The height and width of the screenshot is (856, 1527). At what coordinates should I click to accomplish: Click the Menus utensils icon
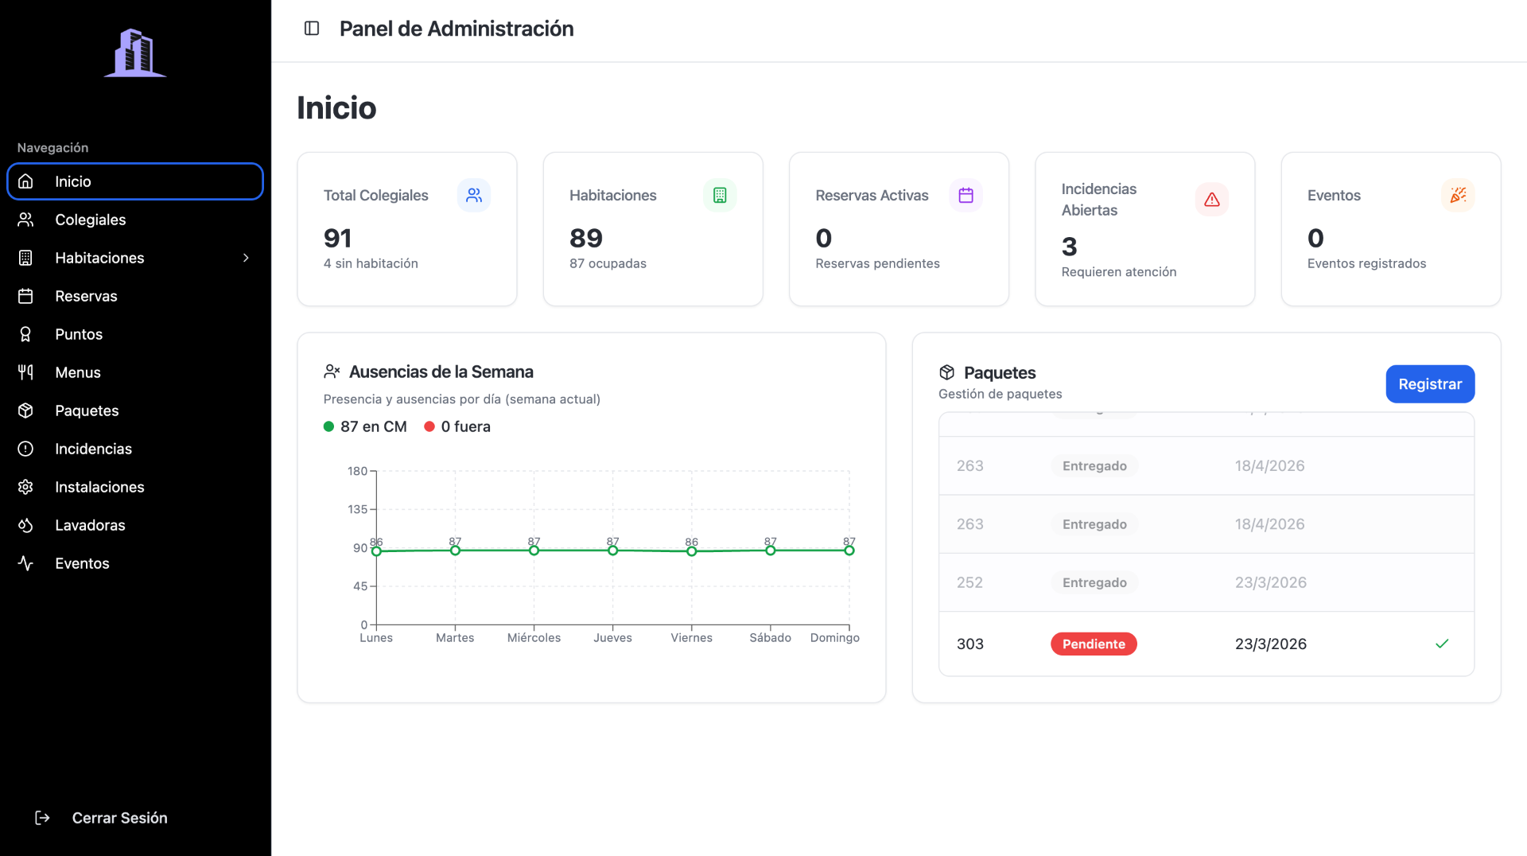25,372
